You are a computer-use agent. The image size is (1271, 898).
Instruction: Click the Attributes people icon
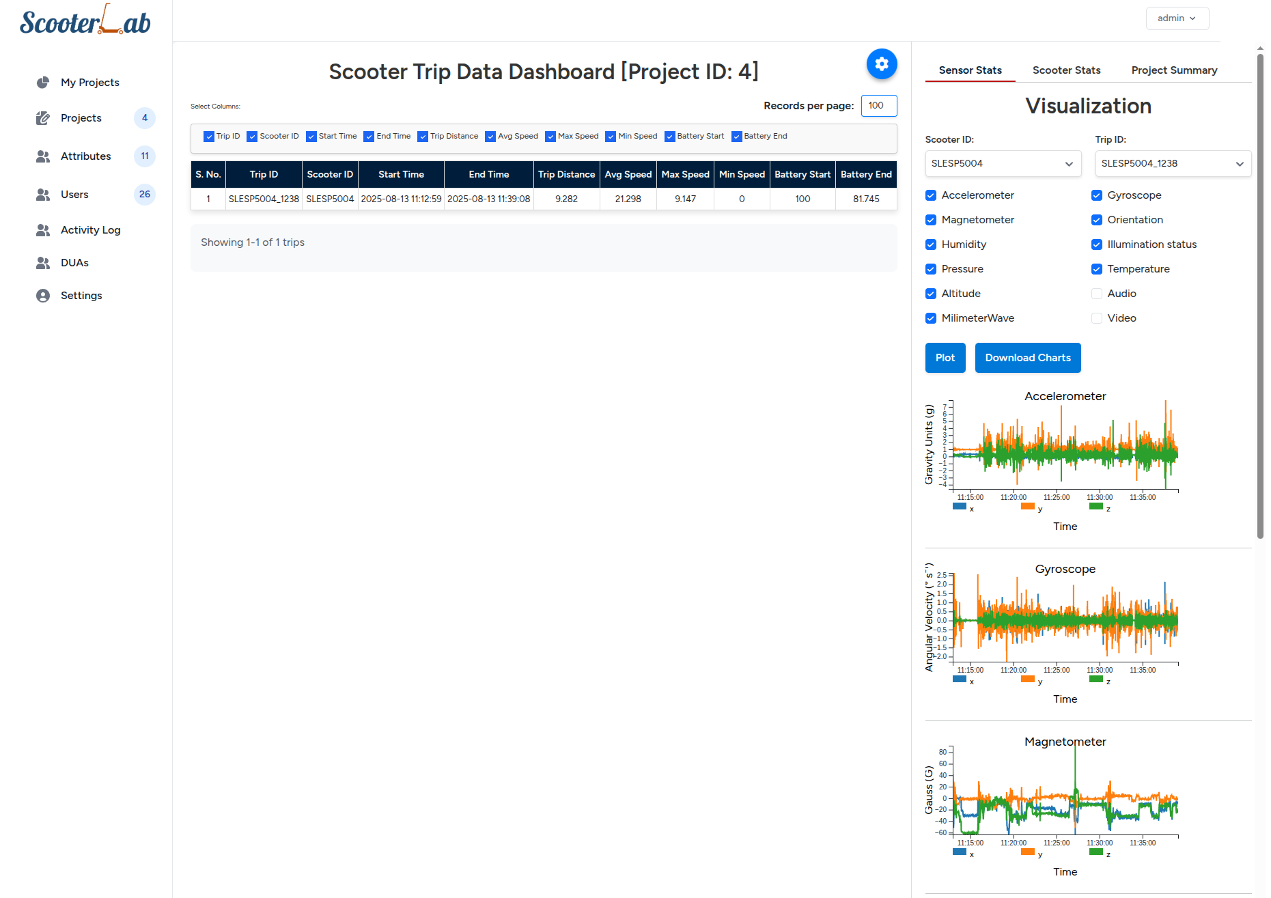[43, 156]
